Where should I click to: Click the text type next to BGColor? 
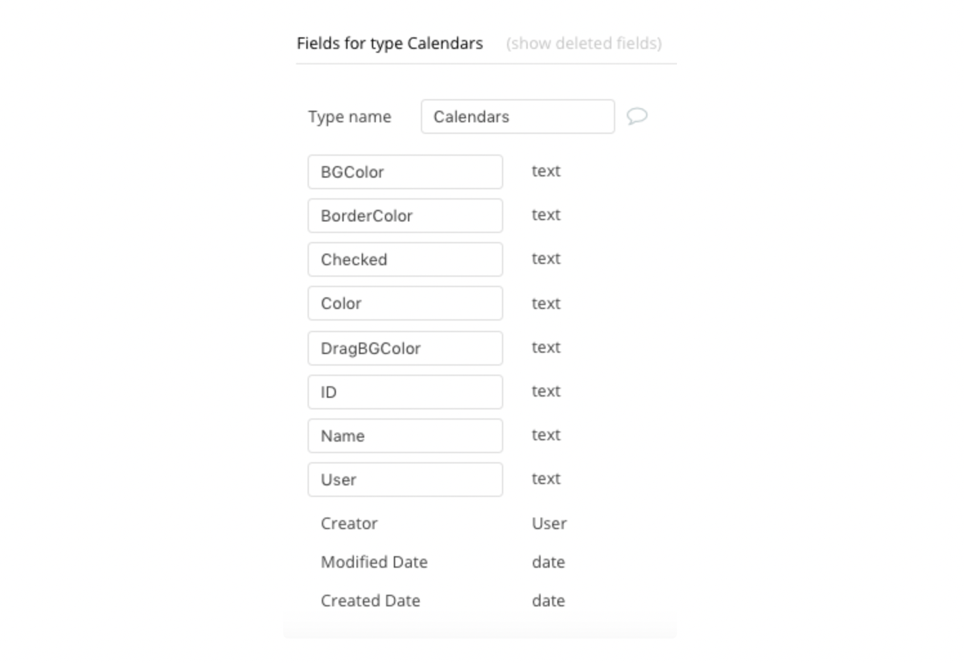(x=546, y=171)
